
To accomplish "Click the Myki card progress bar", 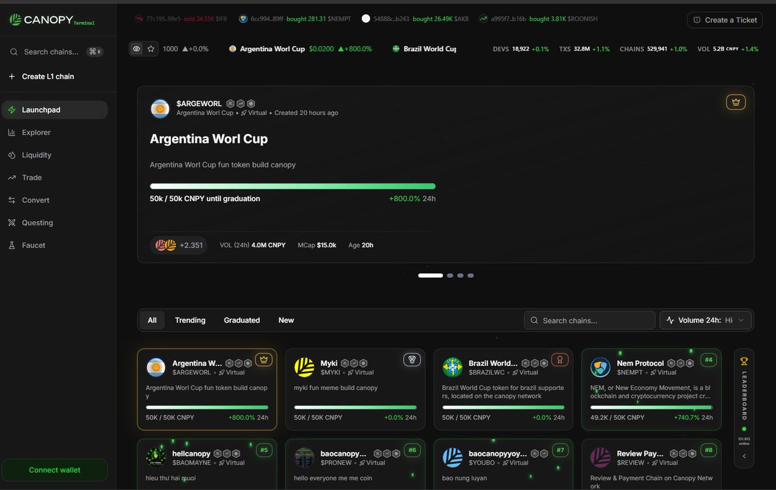I will coord(355,407).
